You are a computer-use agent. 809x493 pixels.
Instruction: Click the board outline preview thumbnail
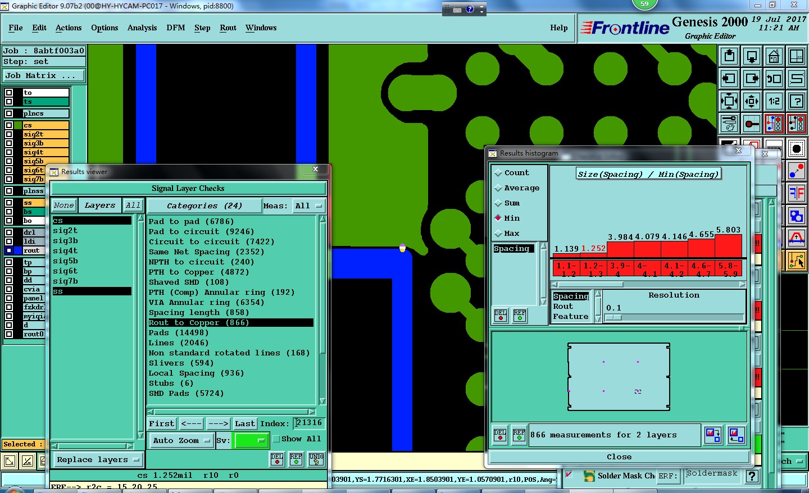[x=619, y=377]
